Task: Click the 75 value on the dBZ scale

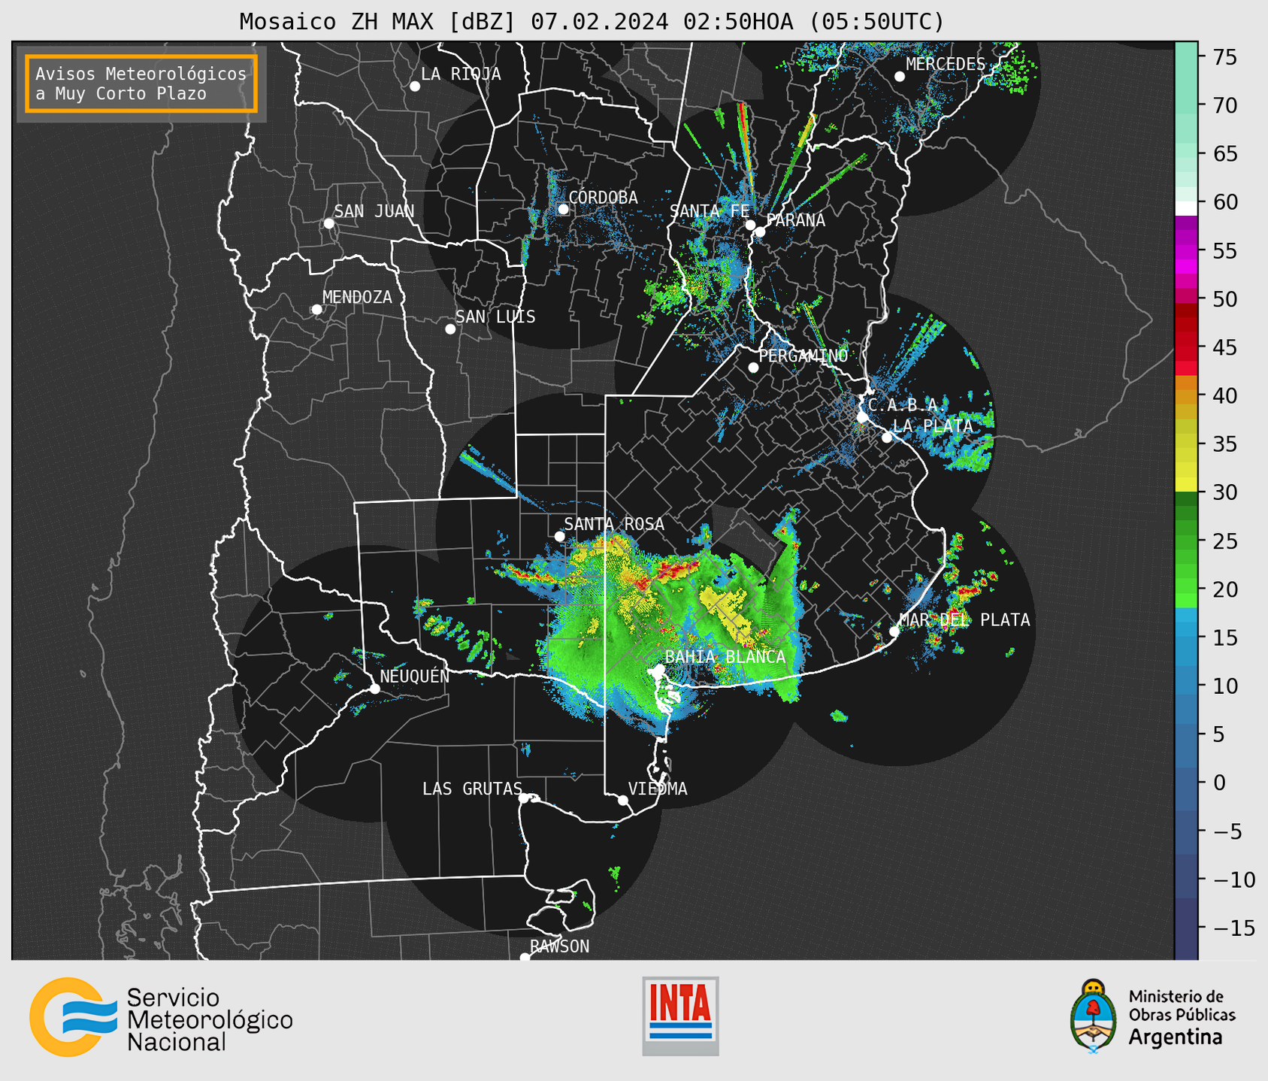Action: click(1224, 57)
